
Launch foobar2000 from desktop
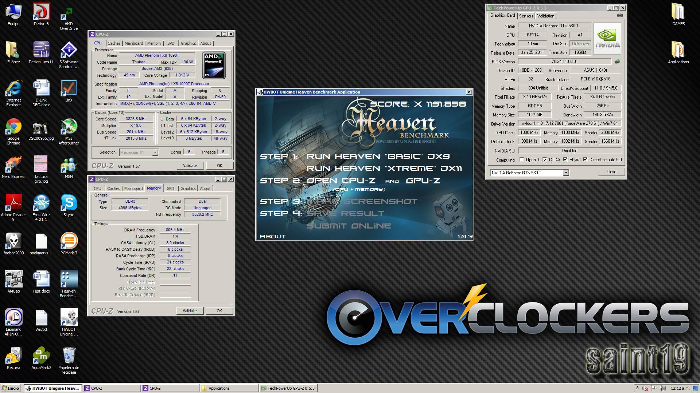(x=13, y=244)
